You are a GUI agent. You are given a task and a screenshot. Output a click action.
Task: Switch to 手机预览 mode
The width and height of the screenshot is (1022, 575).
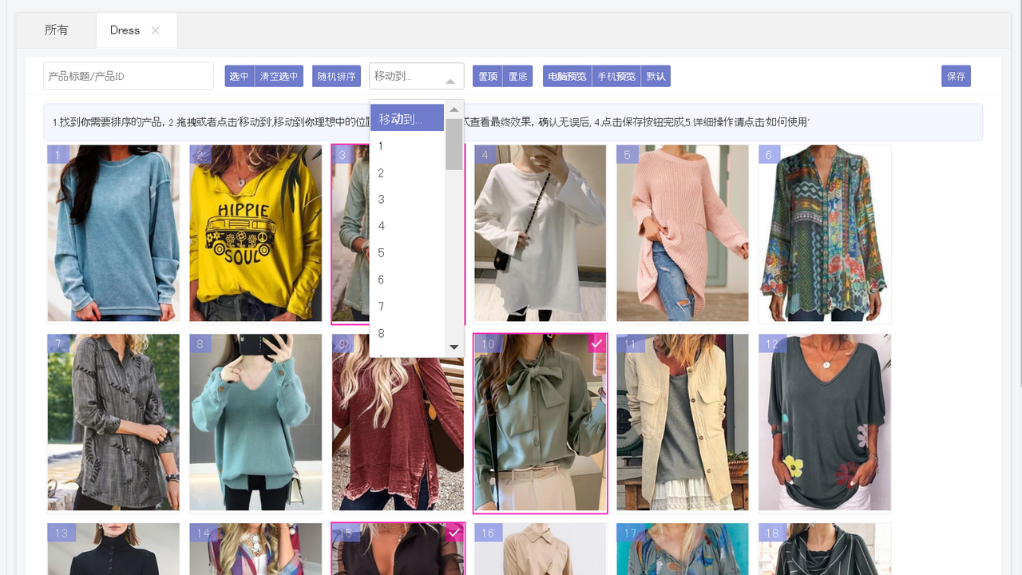click(616, 77)
